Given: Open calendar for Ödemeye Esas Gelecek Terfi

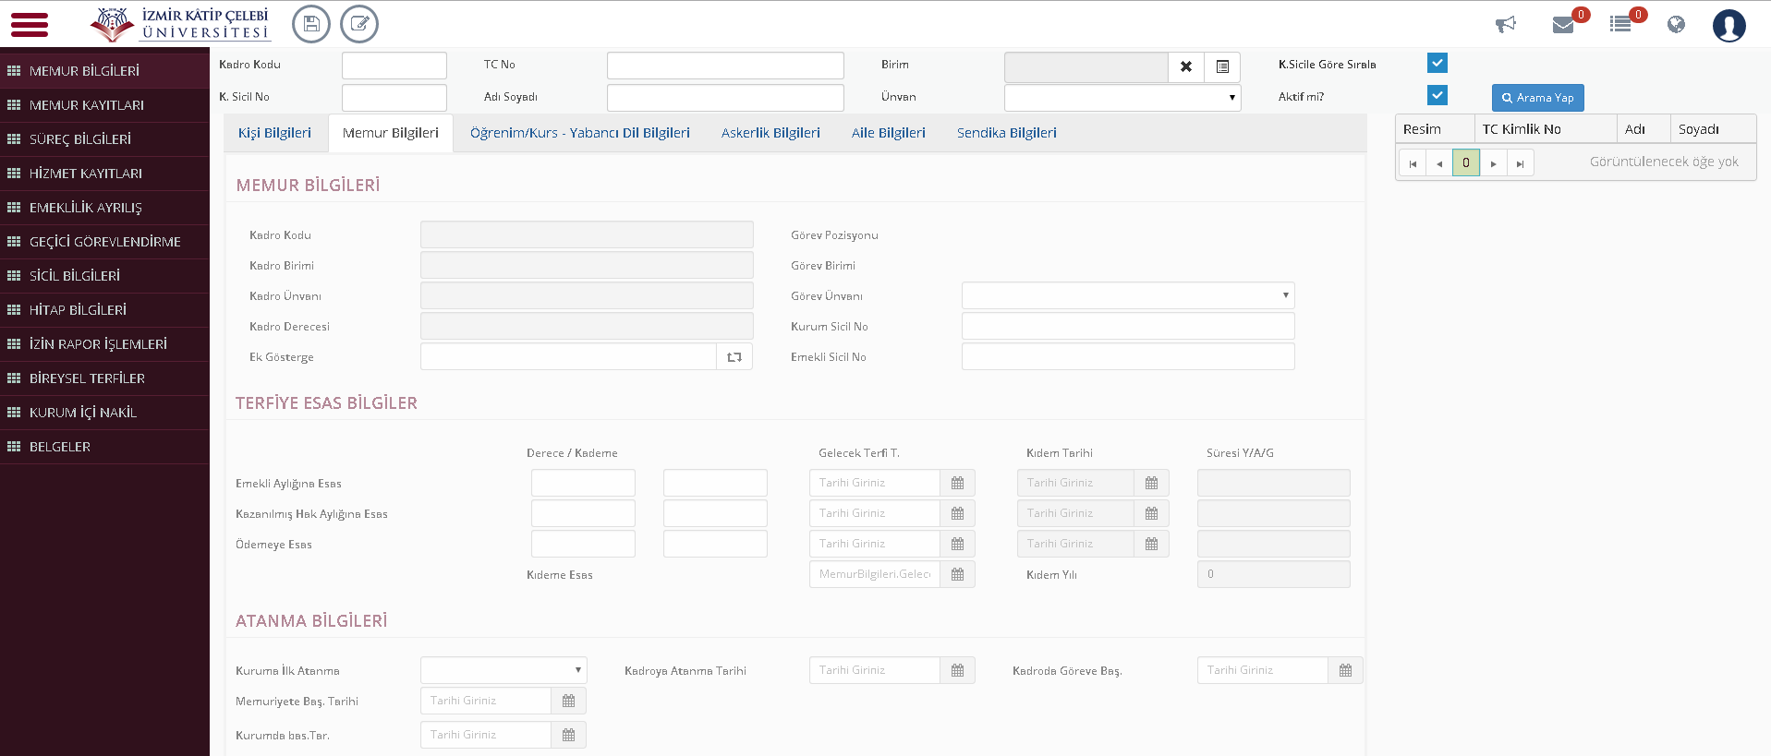Looking at the screenshot, I should (957, 544).
